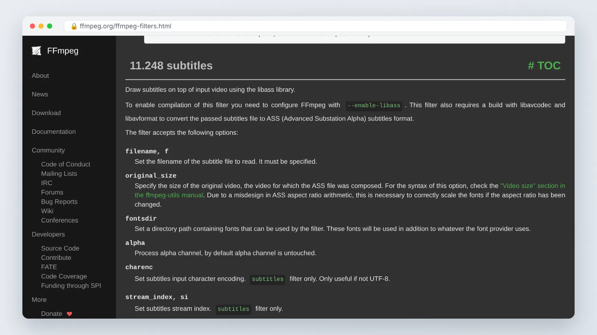
Task: Click the padlock icon in address bar
Action: pyautogui.click(x=74, y=26)
